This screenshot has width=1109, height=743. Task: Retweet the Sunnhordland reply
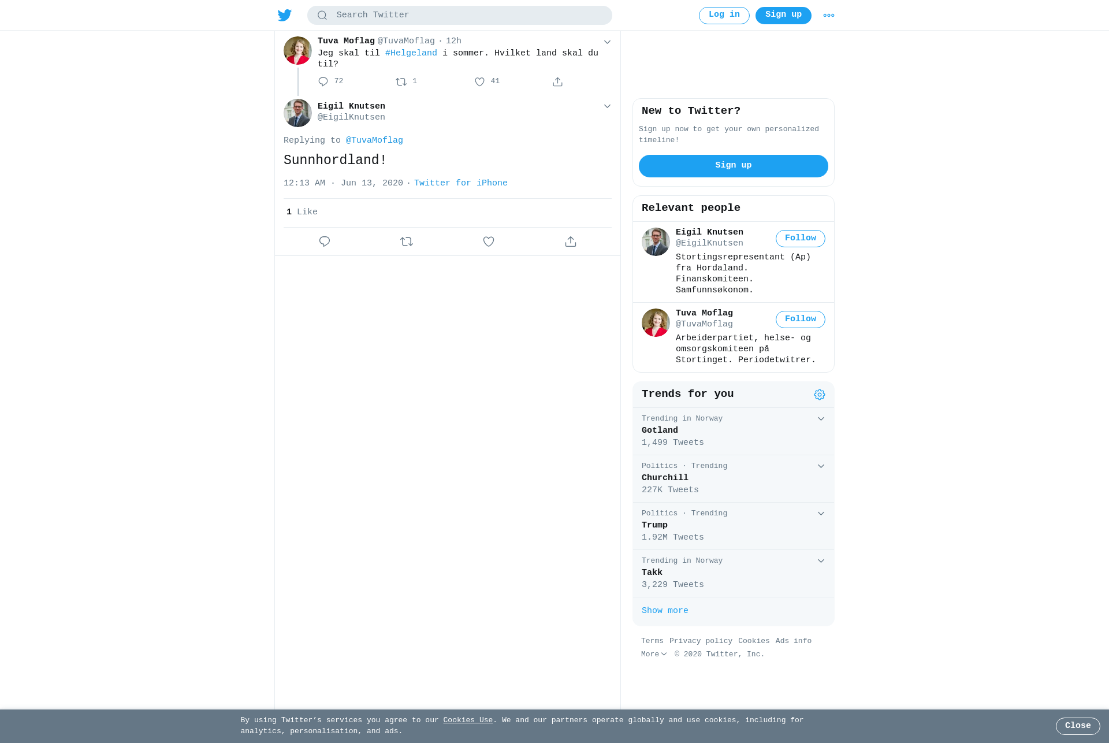click(407, 242)
